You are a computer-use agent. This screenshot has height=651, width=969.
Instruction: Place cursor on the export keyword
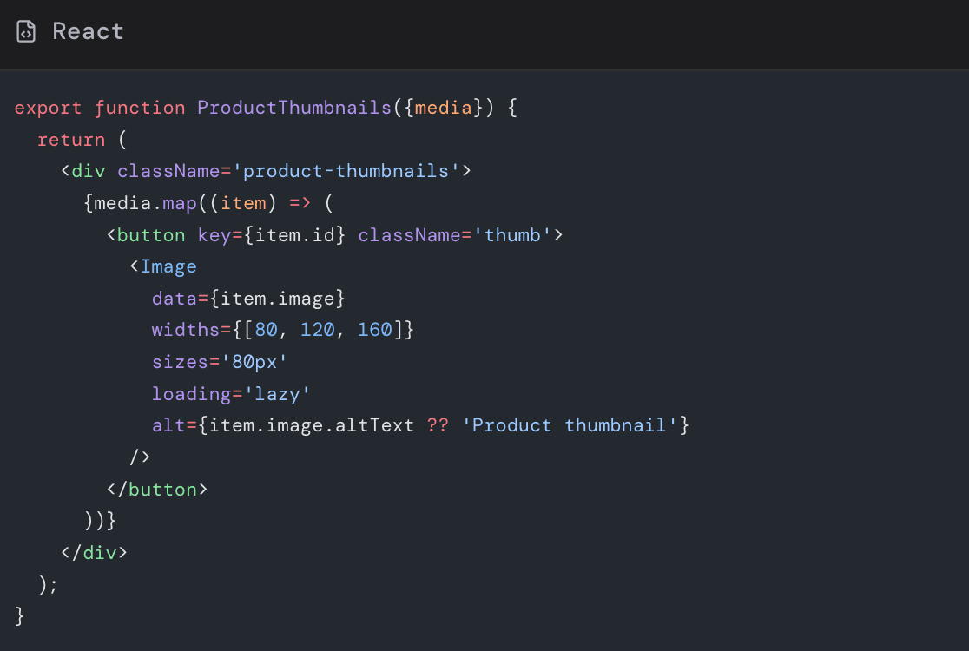[x=49, y=108]
